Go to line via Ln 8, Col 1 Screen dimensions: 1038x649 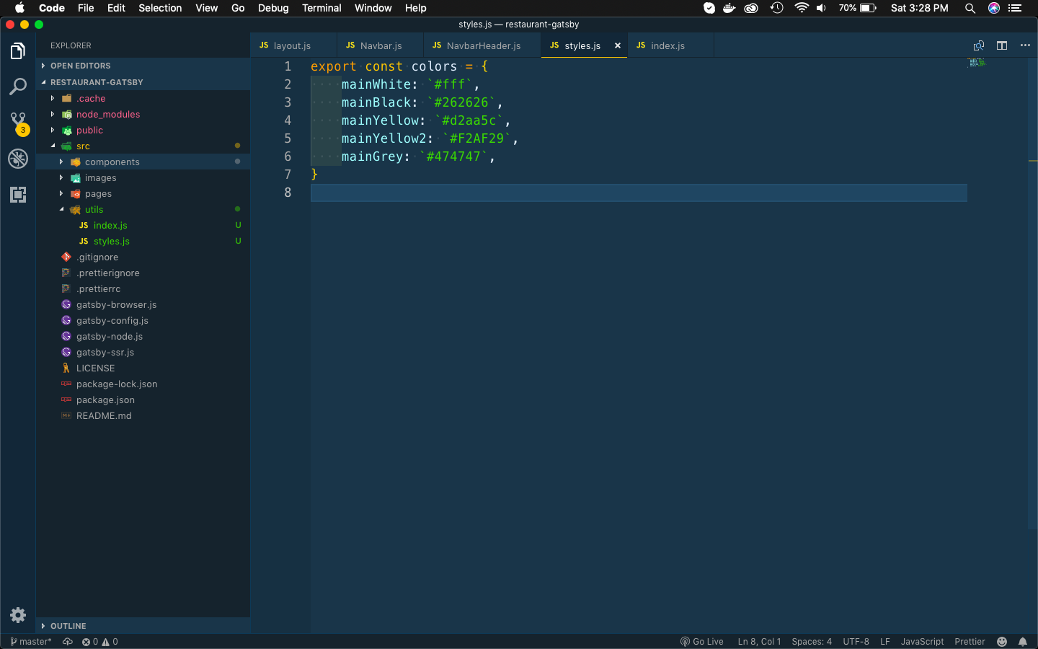click(759, 642)
